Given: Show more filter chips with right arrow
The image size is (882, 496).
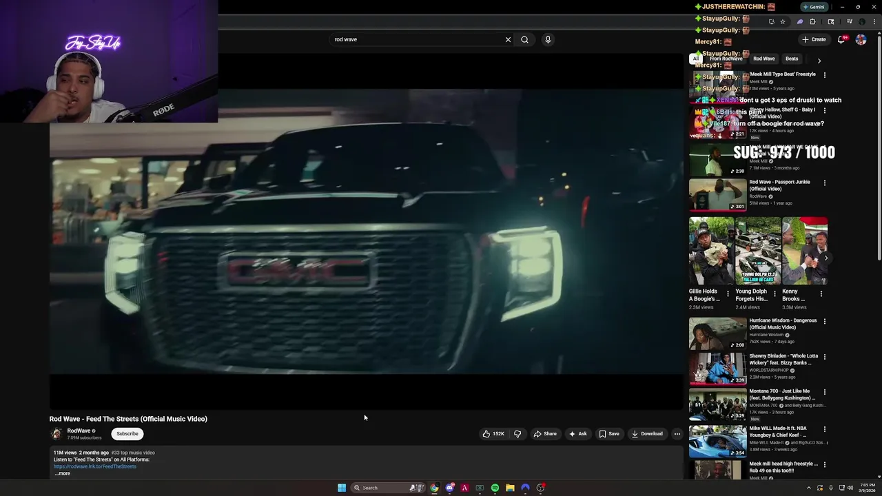Looking at the screenshot, I should 819,61.
